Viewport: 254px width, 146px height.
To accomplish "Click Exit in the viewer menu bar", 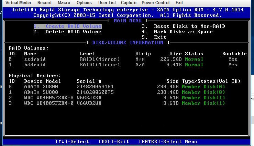I will [179, 3].
